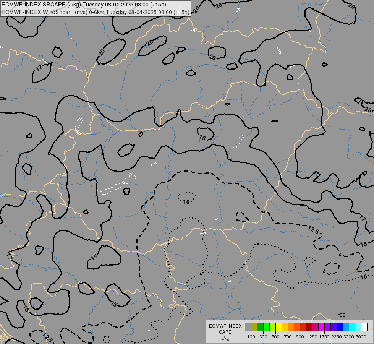This screenshot has width=374, height=344.
Task: Click the WindShear 0-6km header line
Action: pos(96,12)
